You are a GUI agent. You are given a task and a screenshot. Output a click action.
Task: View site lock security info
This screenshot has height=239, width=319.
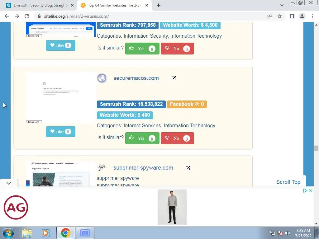[39, 16]
